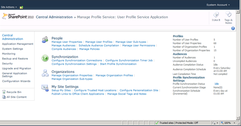Click the Idle profile synchronization status link
Screen dimensions: 241x126
tap(217, 84)
